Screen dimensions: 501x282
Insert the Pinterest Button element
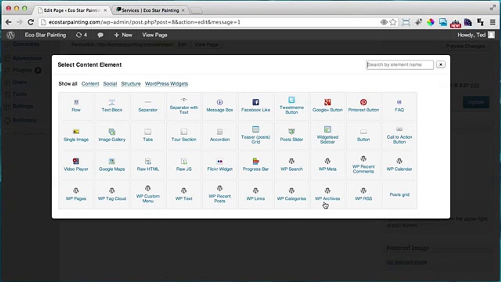click(x=364, y=106)
